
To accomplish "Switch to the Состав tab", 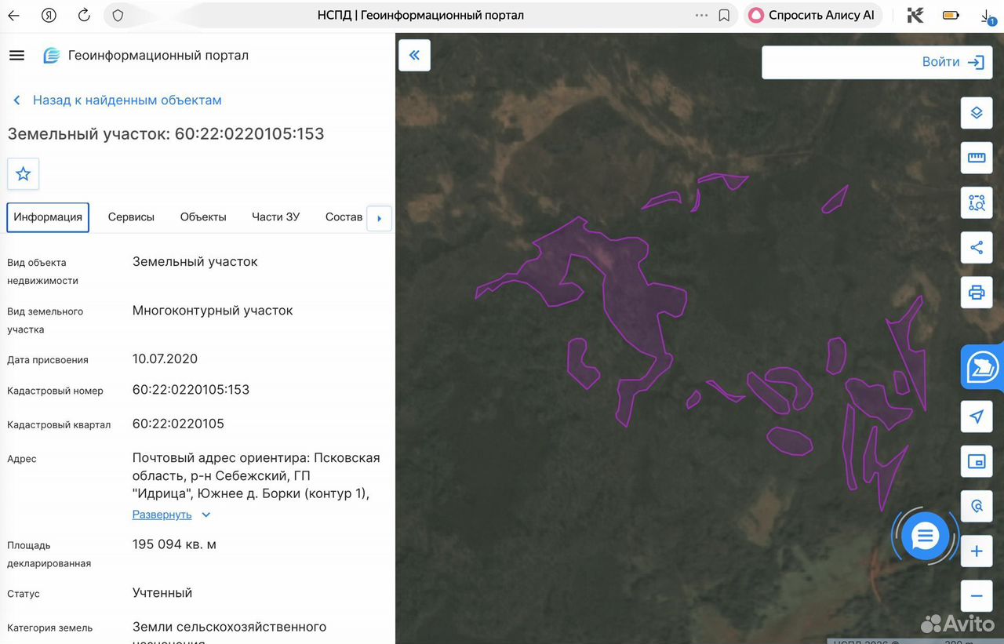I will [344, 217].
